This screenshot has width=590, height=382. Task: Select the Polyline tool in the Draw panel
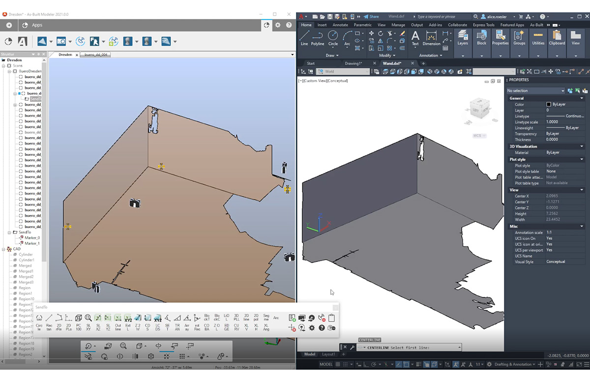[318, 39]
